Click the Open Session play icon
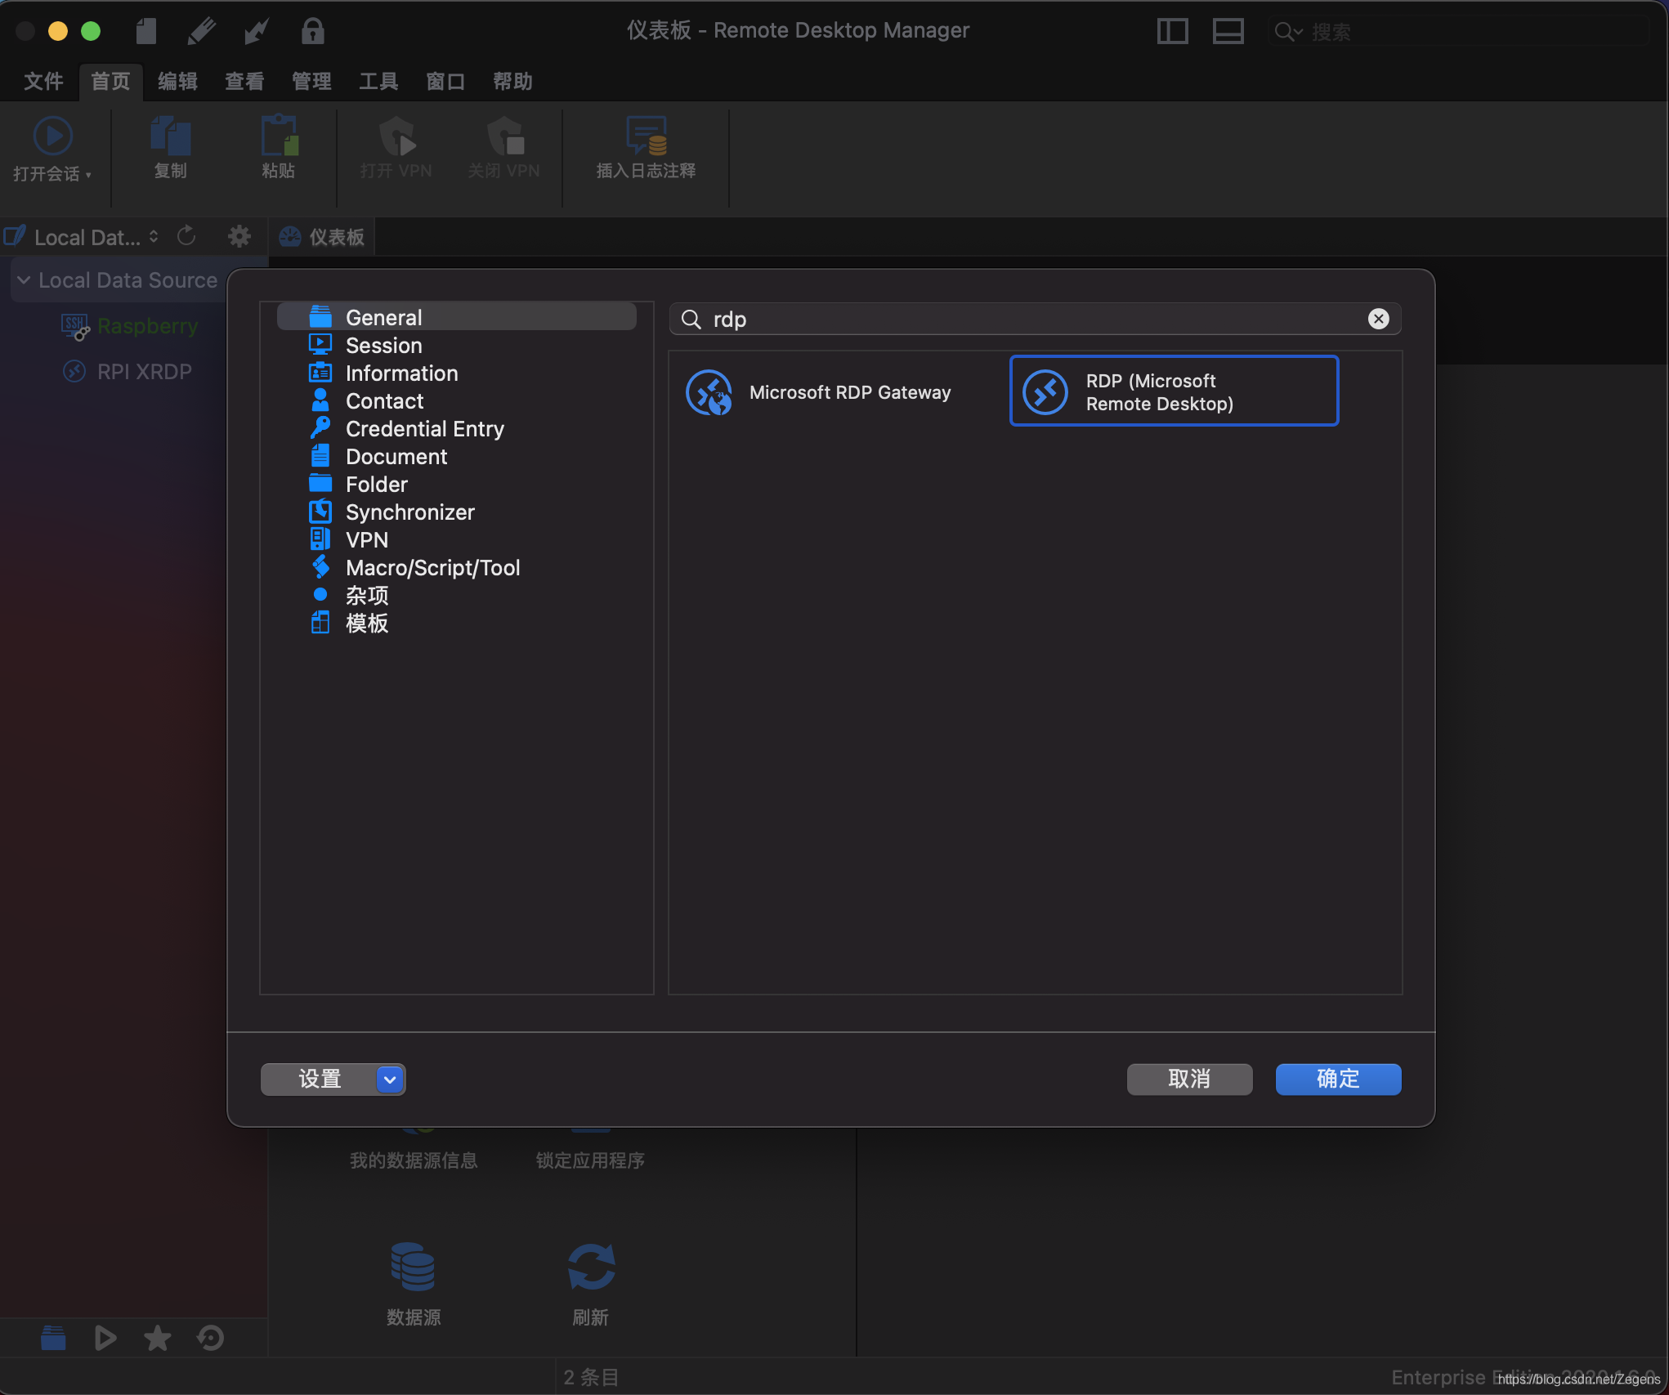 (x=52, y=136)
